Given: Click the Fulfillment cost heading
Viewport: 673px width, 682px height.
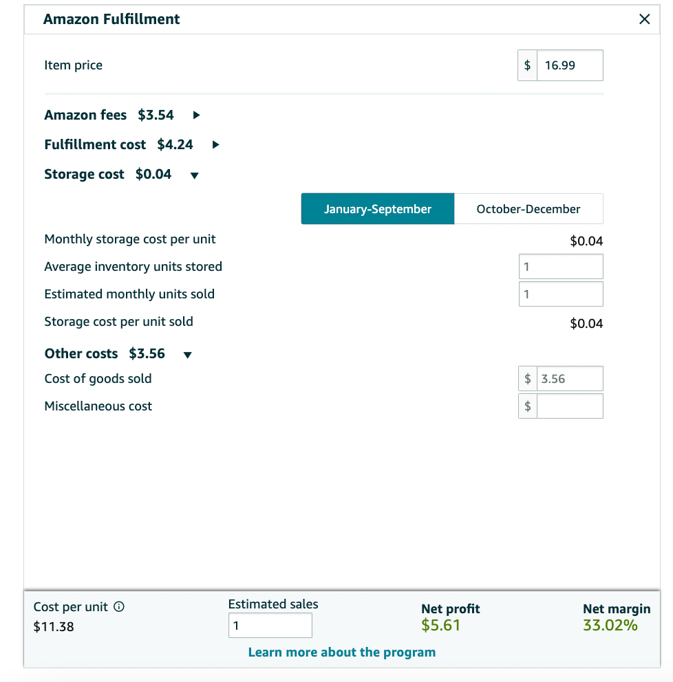Looking at the screenshot, I should tap(95, 145).
